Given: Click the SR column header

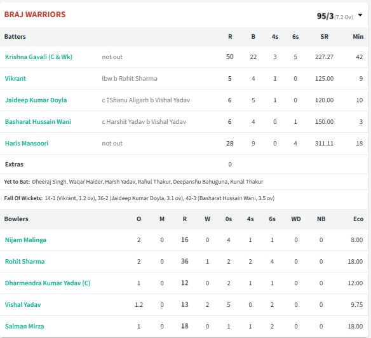Looking at the screenshot, I should pos(324,37).
